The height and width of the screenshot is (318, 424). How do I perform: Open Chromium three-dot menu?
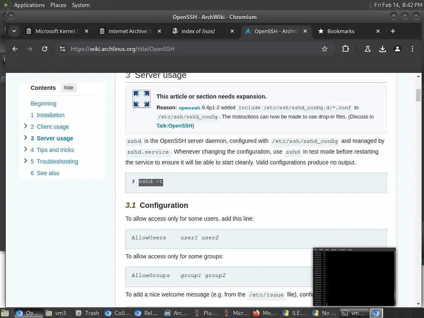(412, 49)
